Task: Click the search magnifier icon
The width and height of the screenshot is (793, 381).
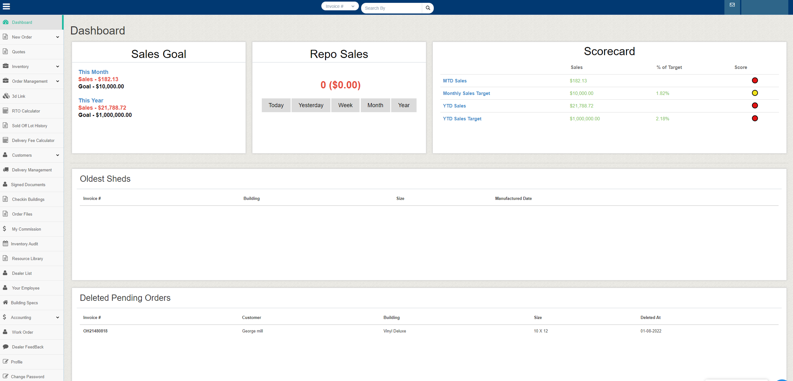Action: click(x=428, y=8)
